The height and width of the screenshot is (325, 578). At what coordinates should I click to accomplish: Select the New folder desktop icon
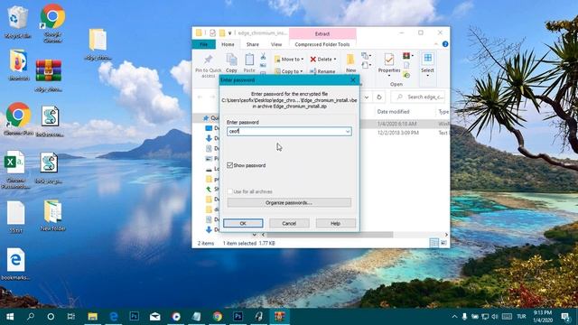pyautogui.click(x=52, y=216)
